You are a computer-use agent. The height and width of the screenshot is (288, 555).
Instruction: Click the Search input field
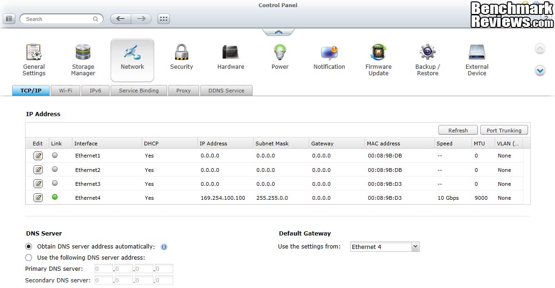click(x=58, y=19)
